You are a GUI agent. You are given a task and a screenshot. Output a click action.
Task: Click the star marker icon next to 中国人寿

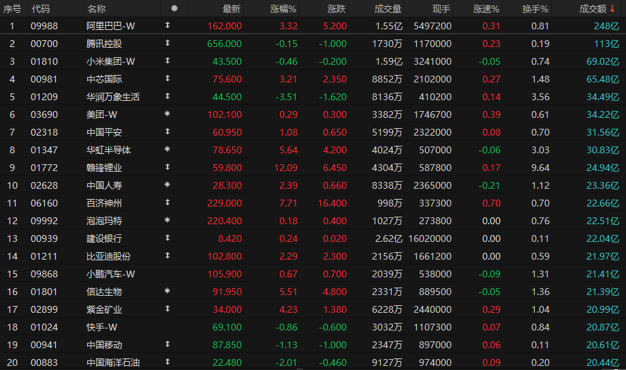click(168, 184)
